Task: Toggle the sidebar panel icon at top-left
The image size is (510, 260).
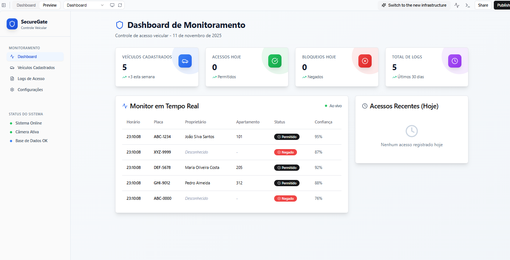Action: point(4,5)
